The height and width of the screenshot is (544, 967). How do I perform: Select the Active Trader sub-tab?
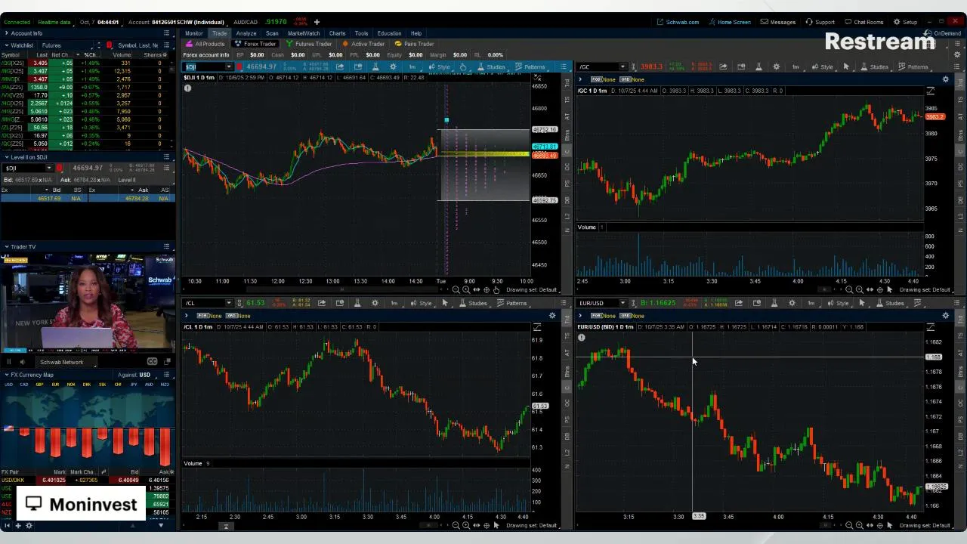point(363,44)
